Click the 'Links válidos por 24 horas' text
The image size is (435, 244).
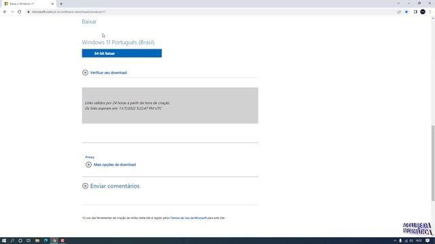pos(127,103)
